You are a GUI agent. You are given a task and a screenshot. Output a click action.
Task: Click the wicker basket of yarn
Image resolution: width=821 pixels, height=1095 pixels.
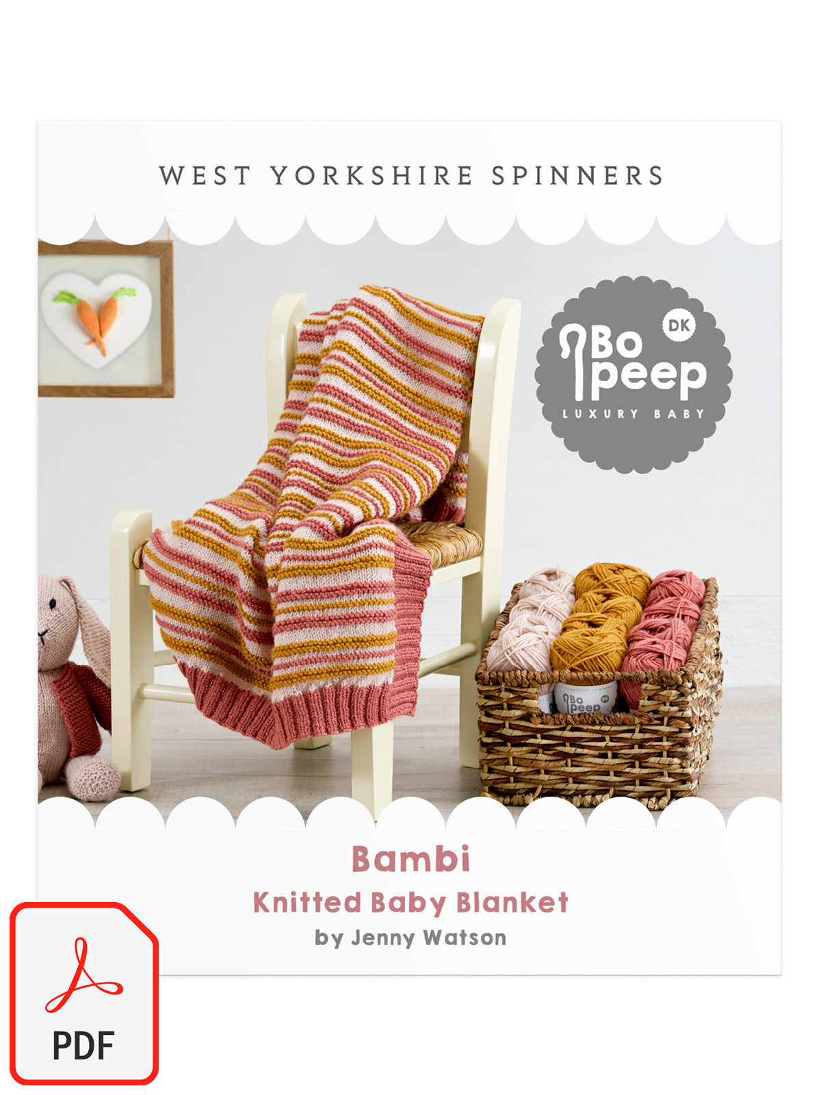(600, 712)
